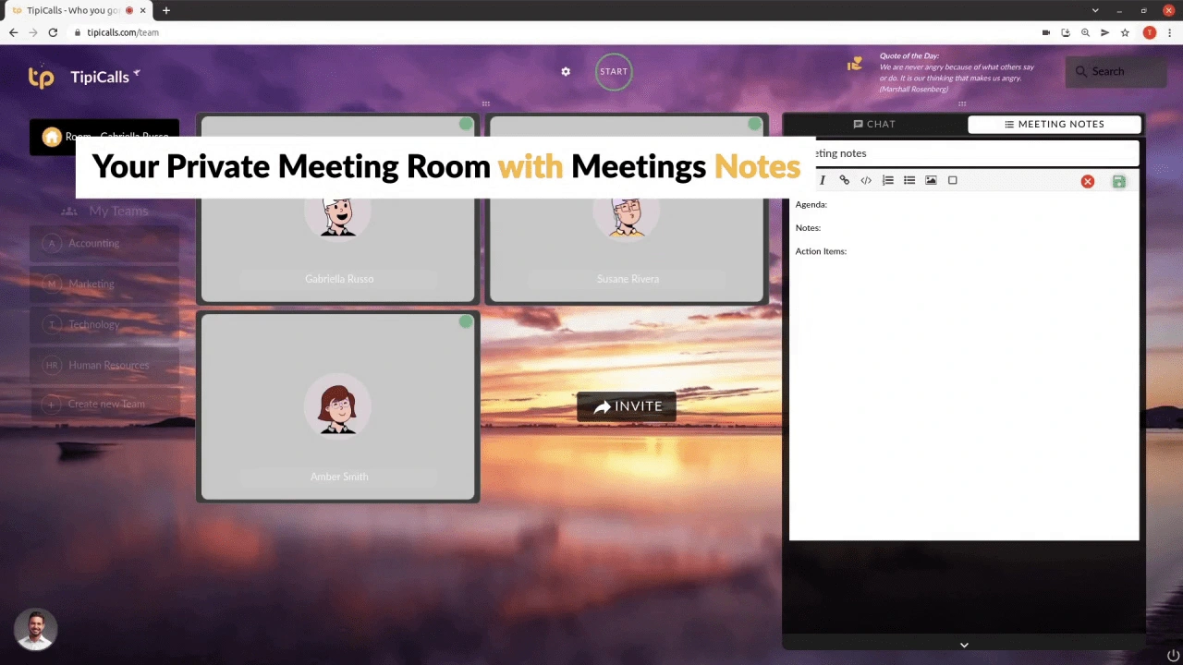Insert a code block in notes editor
Screen dimensions: 1183x665
[866, 180]
